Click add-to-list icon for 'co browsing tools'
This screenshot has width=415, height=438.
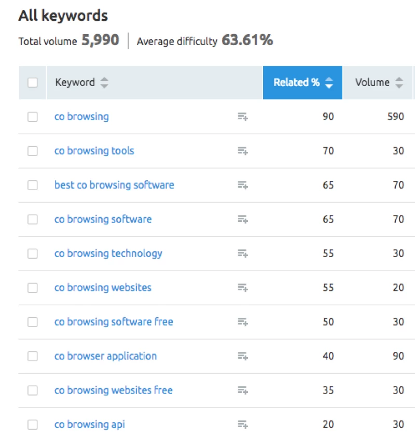pyautogui.click(x=242, y=151)
